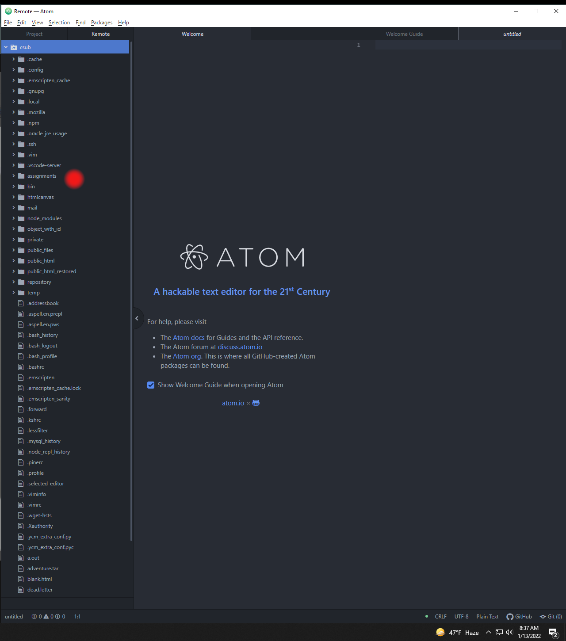Image resolution: width=566 pixels, height=641 pixels.
Task: Expand the private folder
Action: (14, 240)
